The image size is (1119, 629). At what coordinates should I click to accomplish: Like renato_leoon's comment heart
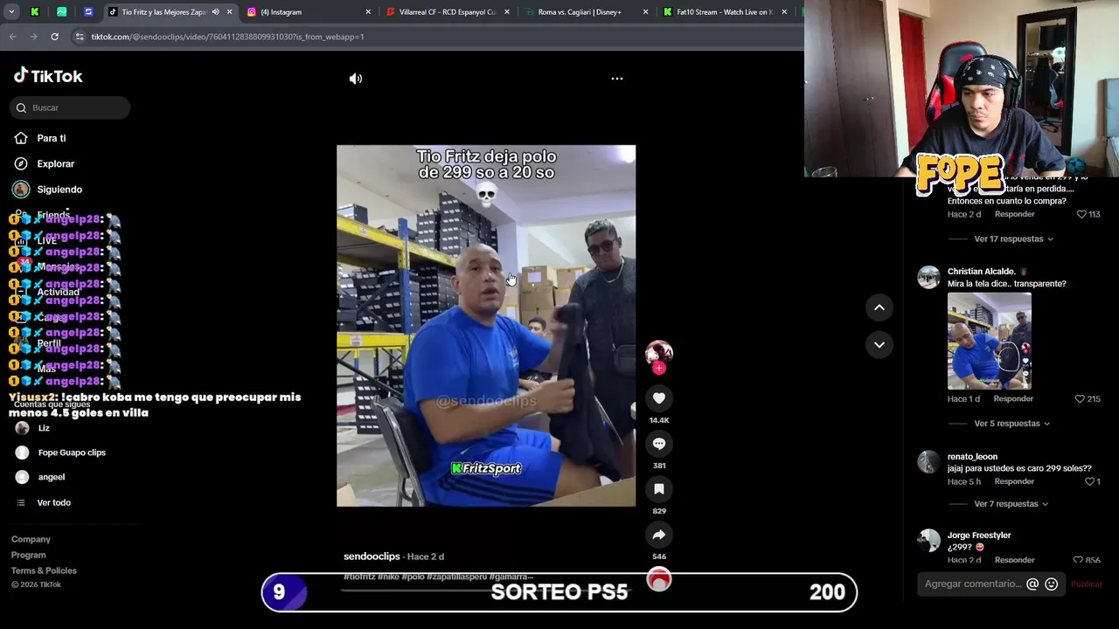(1089, 481)
